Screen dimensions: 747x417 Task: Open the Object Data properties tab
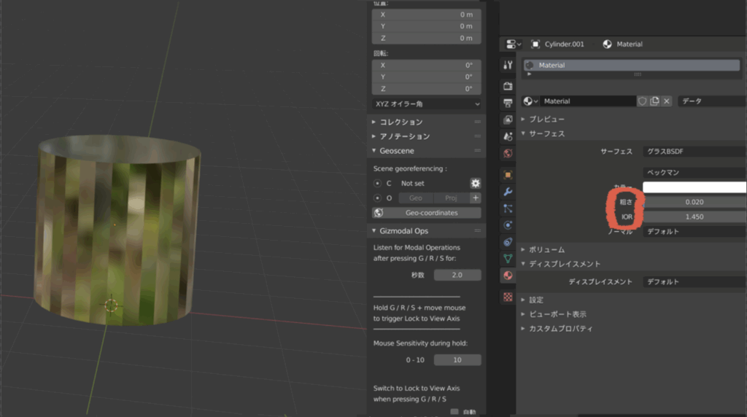[508, 258]
